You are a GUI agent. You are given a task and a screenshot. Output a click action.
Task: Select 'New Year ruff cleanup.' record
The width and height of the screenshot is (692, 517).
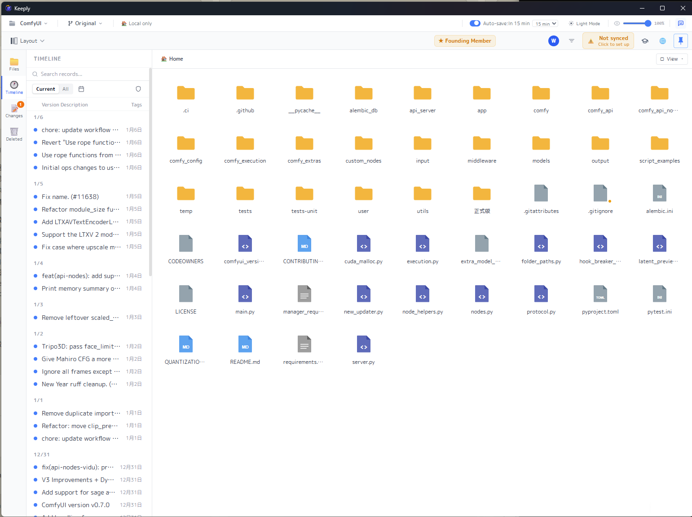(88, 384)
